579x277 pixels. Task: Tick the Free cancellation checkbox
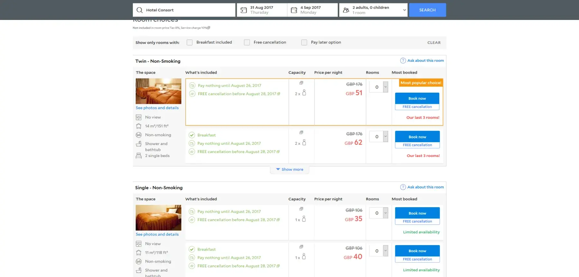point(247,42)
